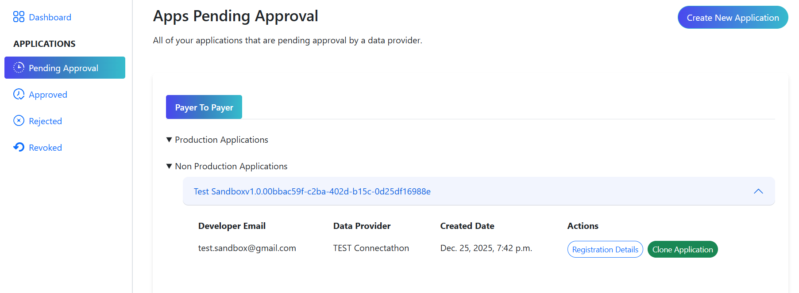
Task: Select the Pending Approval sidebar item
Action: click(x=63, y=68)
